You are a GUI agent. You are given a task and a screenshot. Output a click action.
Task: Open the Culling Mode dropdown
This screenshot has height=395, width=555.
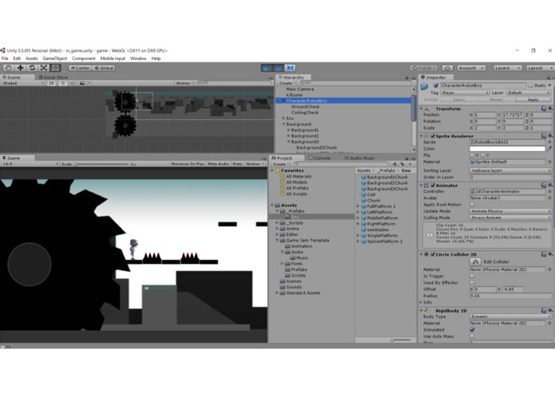(510, 217)
